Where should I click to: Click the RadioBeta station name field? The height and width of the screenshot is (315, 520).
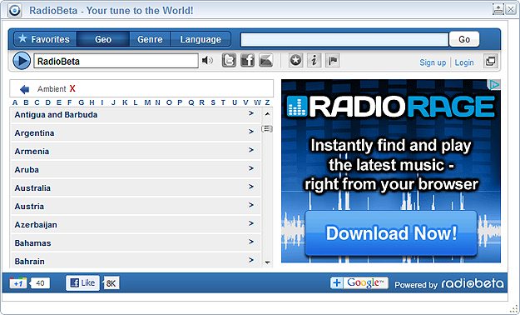tap(116, 62)
